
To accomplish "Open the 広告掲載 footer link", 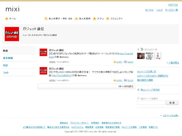I will tap(99, 127).
